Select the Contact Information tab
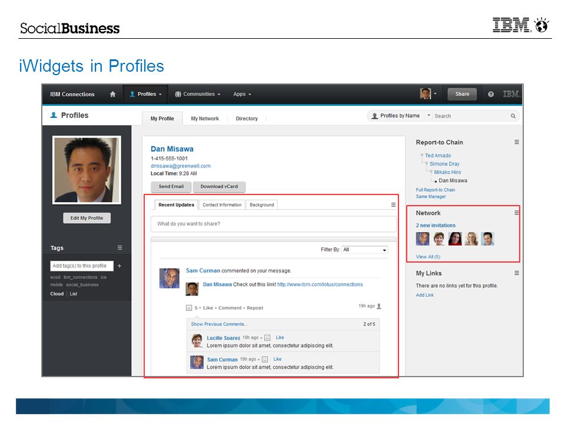This screenshot has height=423, width=565. 222,204
